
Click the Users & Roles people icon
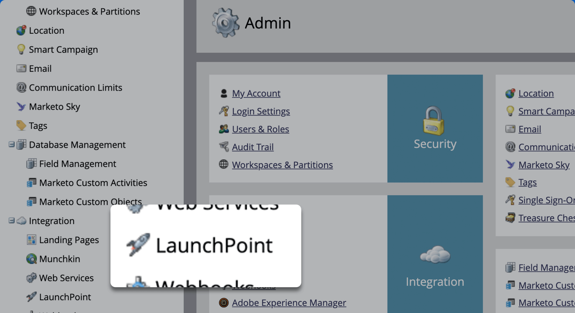pos(224,129)
